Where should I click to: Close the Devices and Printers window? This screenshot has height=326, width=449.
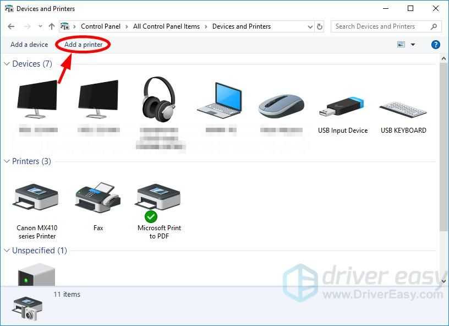[436, 9]
